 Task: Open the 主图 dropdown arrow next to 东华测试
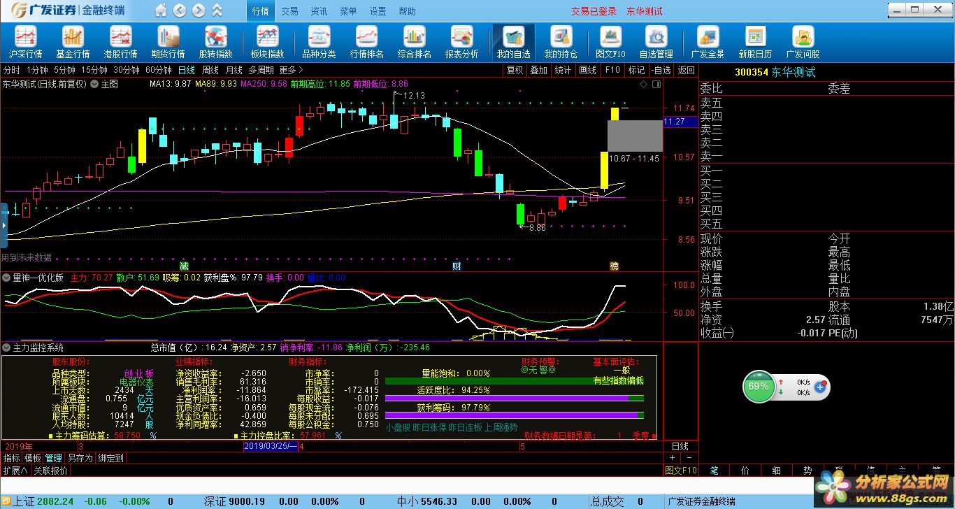[94, 84]
